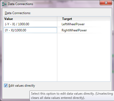Select the (-Y - X) / 1000.00 value cell
Image resolution: width=114 pixels, height=101 pixels.
(30, 24)
